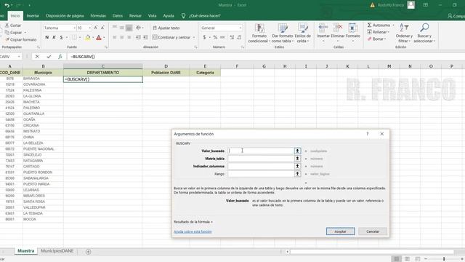Open the font size dropdown
This screenshot has height=262, width=465.
[x=90, y=28]
